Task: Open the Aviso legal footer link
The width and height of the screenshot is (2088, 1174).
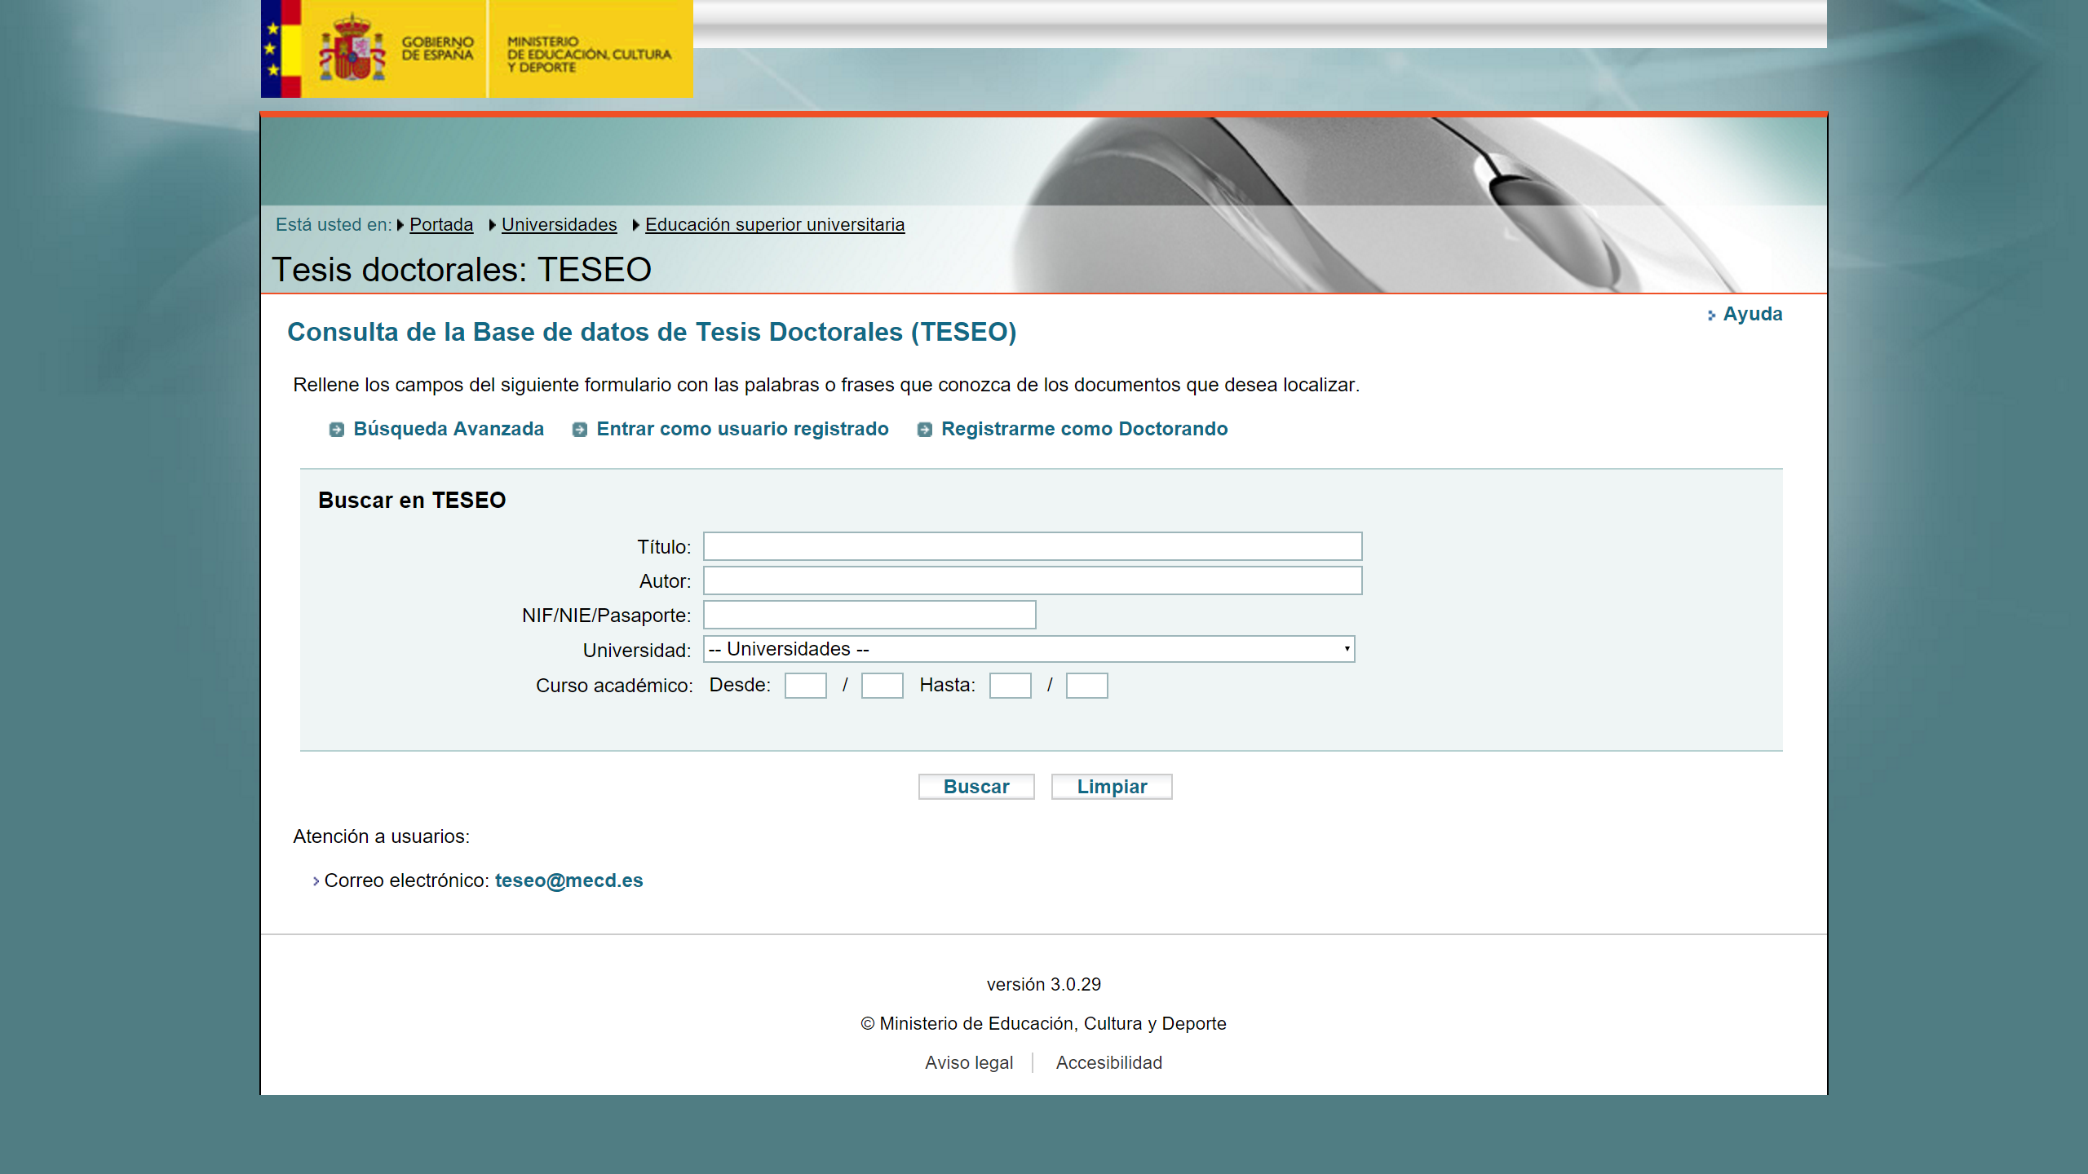Action: pyautogui.click(x=969, y=1062)
